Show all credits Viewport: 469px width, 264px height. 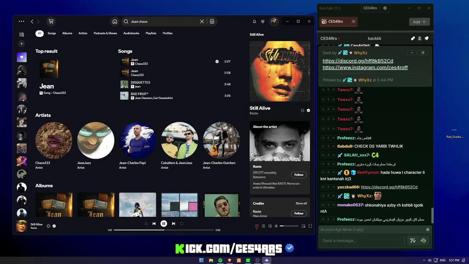pyautogui.click(x=301, y=203)
